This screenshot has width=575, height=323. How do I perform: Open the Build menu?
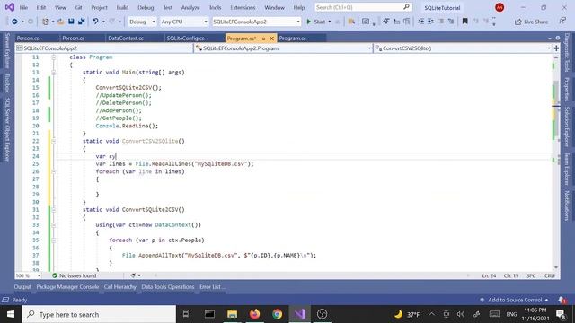click(x=122, y=7)
